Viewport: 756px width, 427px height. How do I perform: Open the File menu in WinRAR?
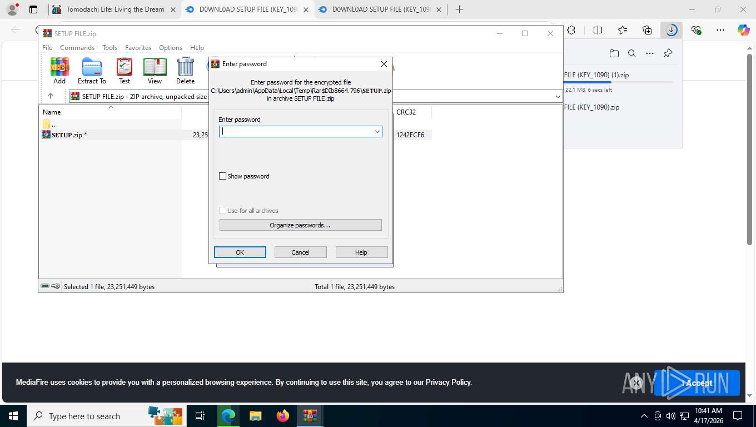coord(47,48)
